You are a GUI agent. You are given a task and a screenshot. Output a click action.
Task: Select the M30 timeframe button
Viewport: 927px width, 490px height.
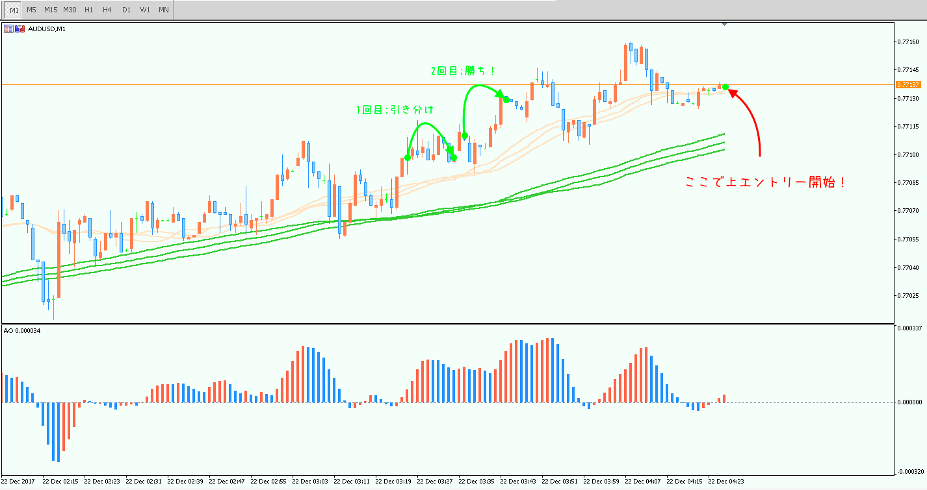point(70,10)
